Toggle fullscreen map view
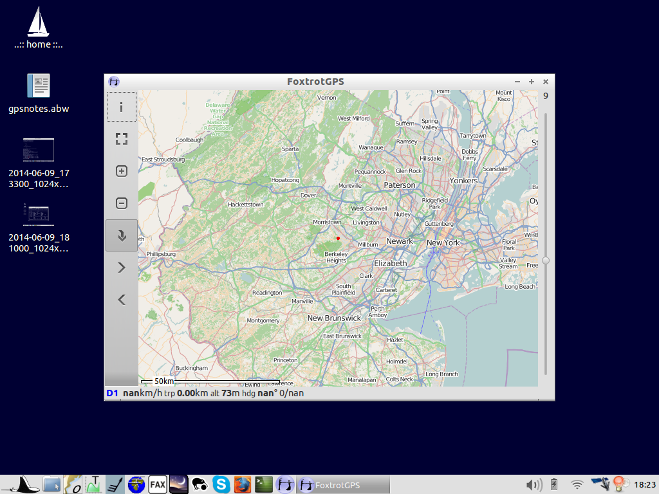The width and height of the screenshot is (659, 494). click(x=121, y=139)
